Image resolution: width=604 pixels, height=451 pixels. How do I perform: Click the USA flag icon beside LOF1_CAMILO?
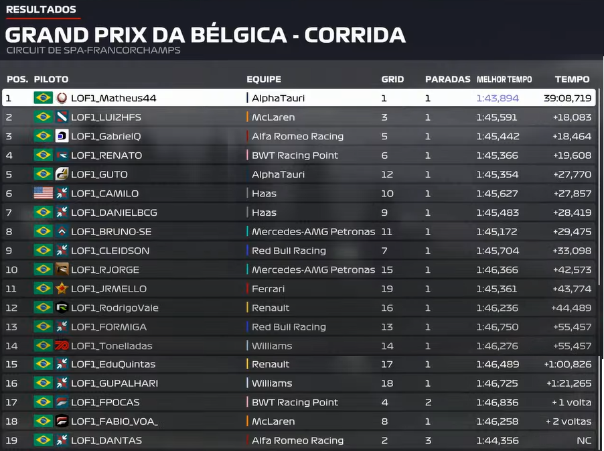43,193
